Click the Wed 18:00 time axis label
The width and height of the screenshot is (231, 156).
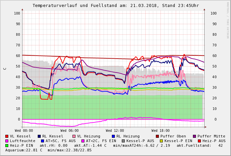click(x=161, y=130)
